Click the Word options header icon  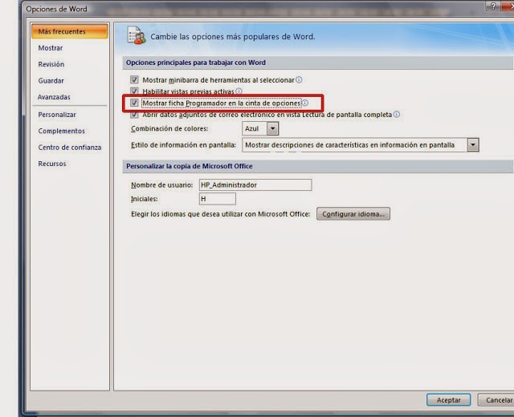[136, 35]
